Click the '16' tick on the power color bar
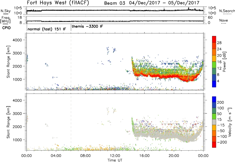The width and height of the screenshot is (235, 162). [219, 62]
